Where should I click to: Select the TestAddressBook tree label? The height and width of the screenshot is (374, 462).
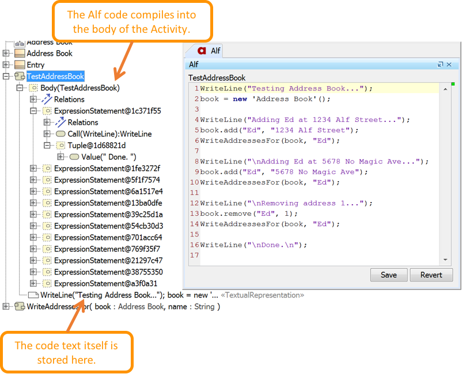[x=55, y=77]
